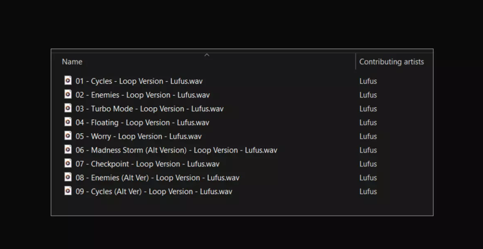Select the icon beside 02 - Enemies track
Screen dimensions: 483x249
(x=68, y=94)
